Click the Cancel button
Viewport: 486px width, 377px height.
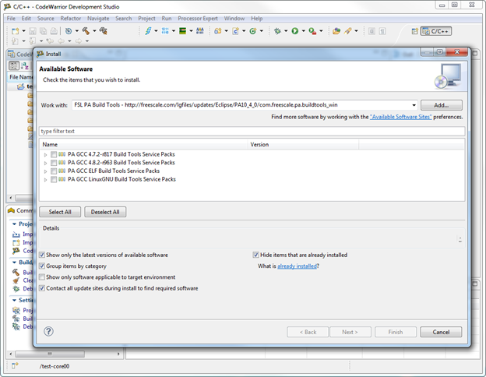tap(441, 332)
